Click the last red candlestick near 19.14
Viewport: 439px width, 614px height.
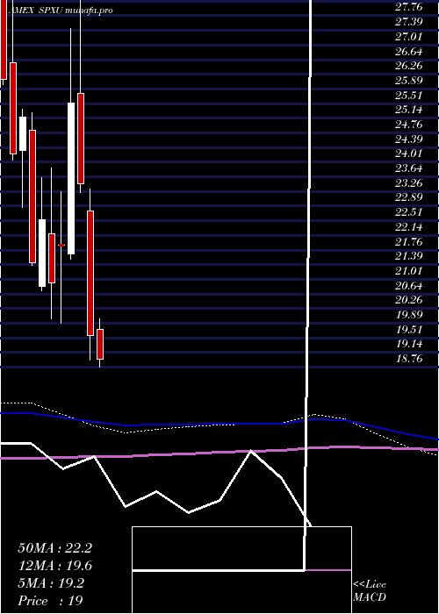tap(100, 344)
